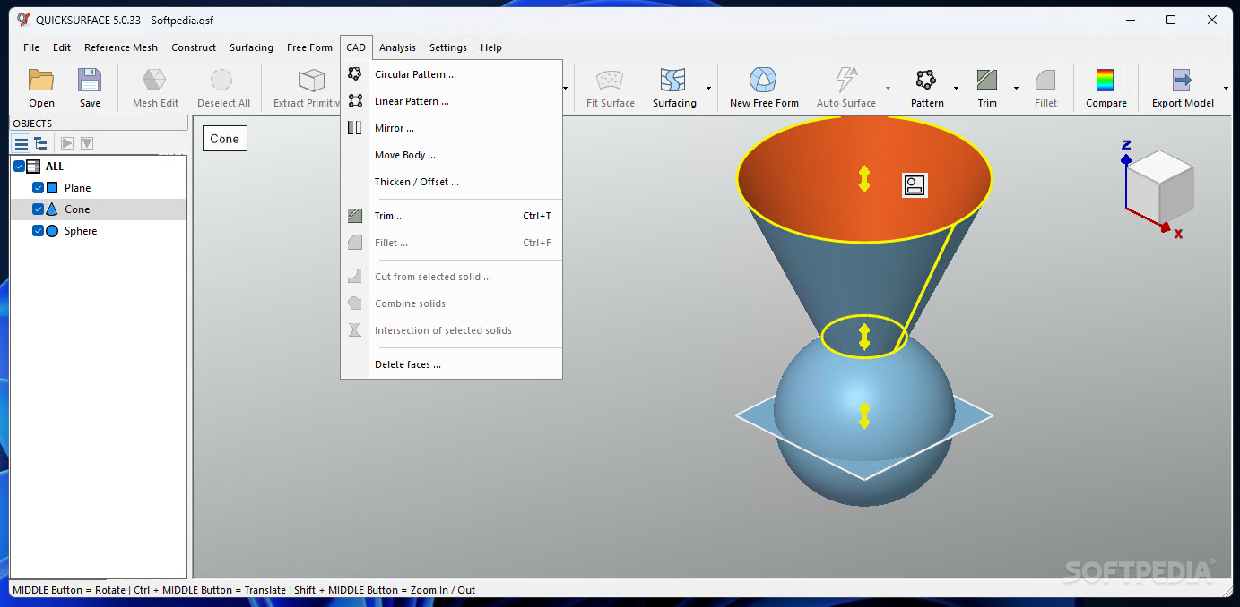Screen dimensions: 1240x607
Task: Open the Surfacing menu in menu bar
Action: tap(251, 47)
